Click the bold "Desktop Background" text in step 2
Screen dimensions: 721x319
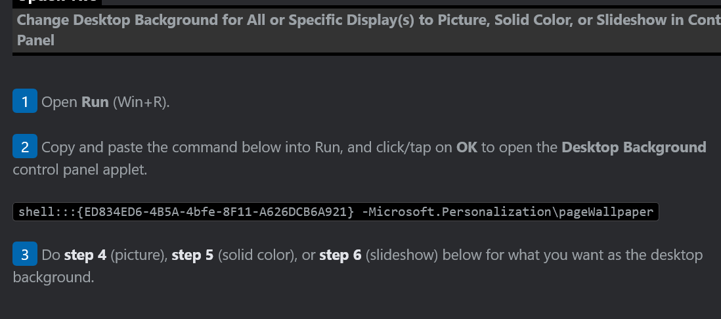[634, 147]
